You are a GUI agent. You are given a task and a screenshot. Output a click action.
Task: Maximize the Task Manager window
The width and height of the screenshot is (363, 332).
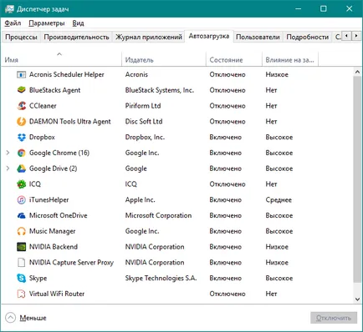pyautogui.click(x=324, y=9)
